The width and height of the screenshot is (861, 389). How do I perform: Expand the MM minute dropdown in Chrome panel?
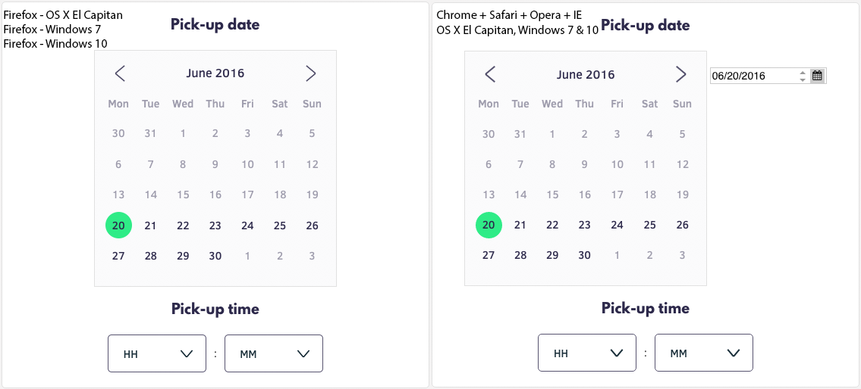704,353
